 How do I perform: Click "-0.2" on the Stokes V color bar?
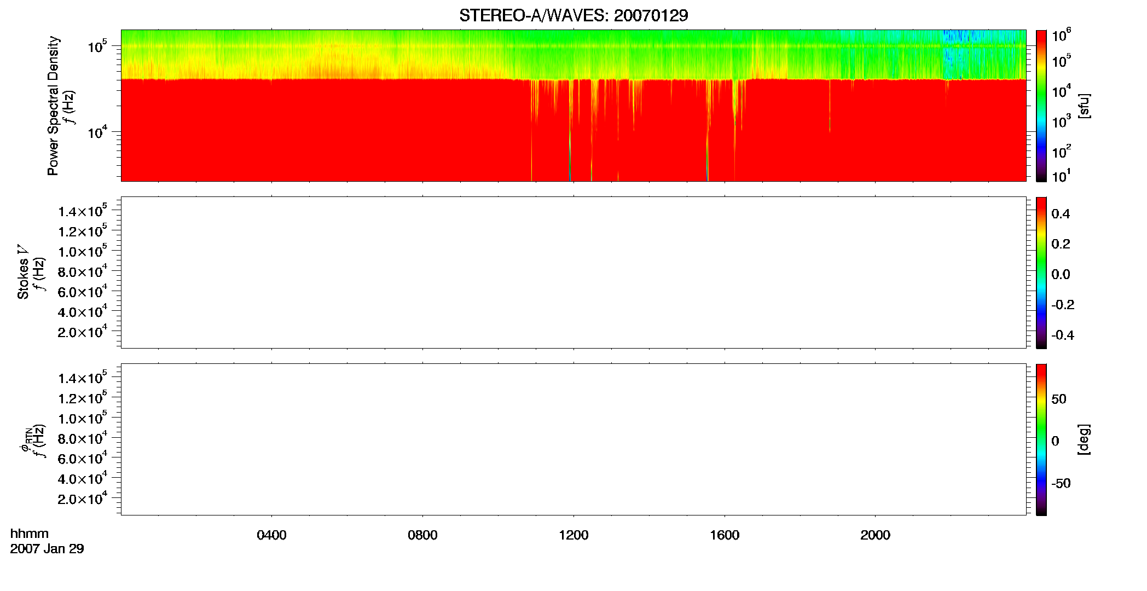tap(1063, 305)
